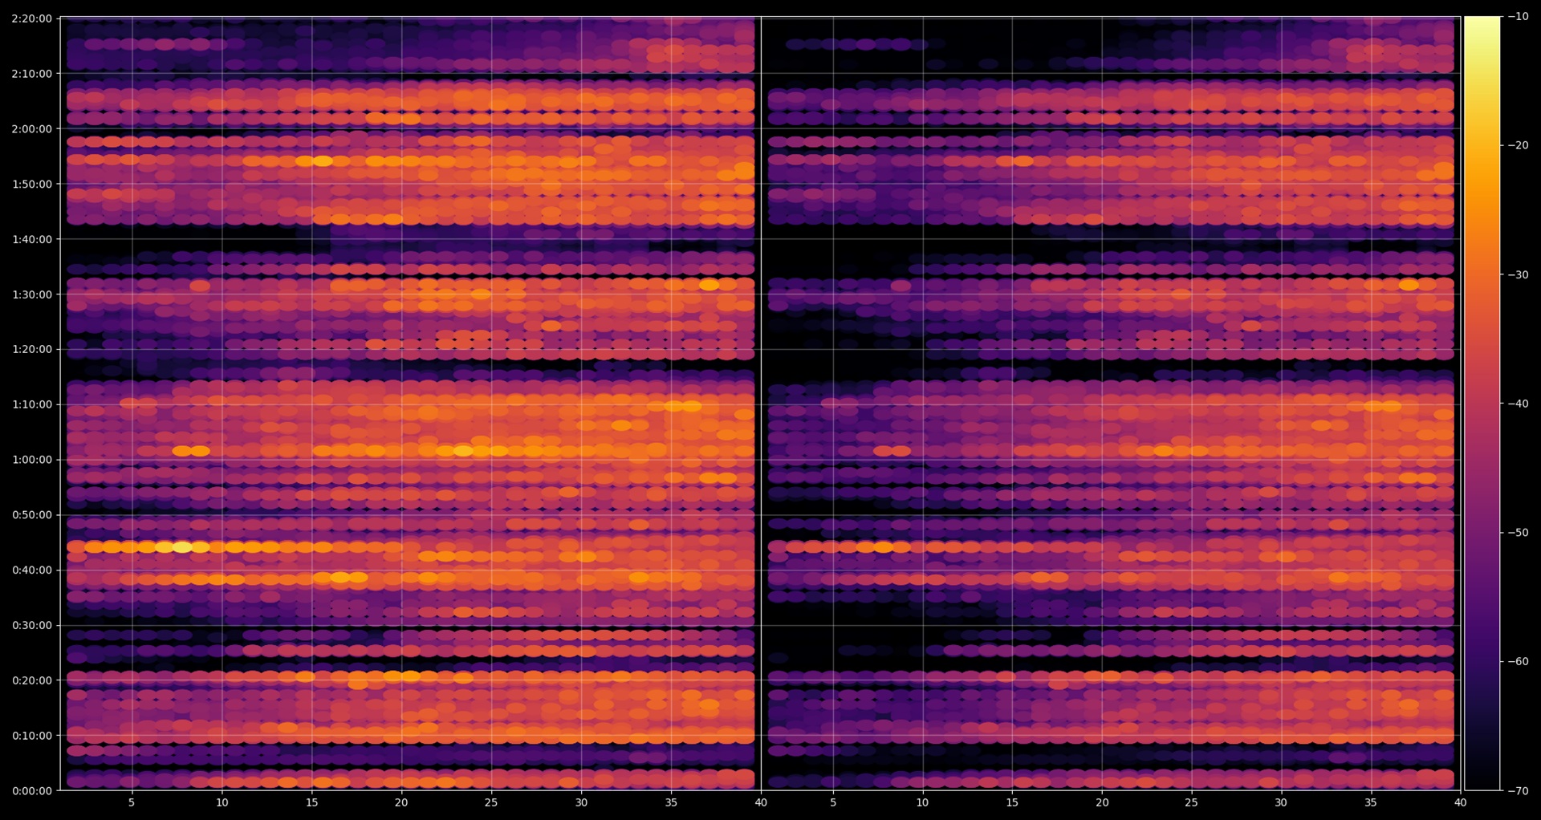Click the 1:50:00 y-axis tick label
Viewport: 1541px width, 820px height.
(32, 184)
